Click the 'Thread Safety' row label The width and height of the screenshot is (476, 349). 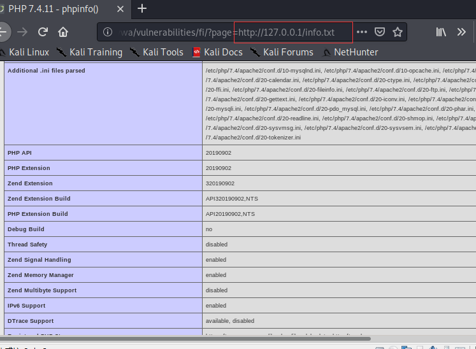(x=27, y=245)
